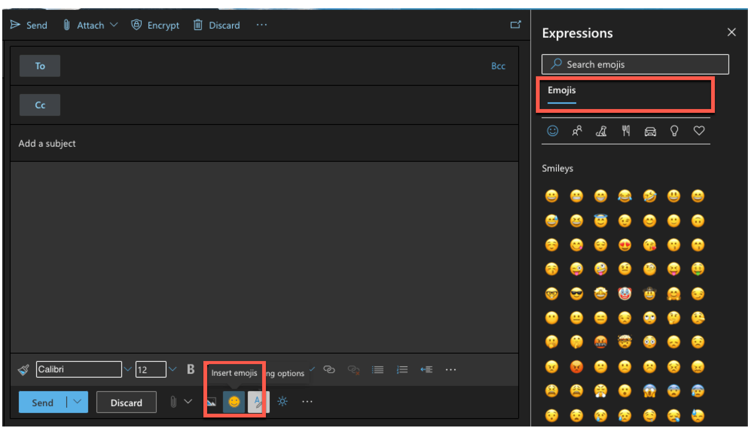Click the Bcc link to add recipients
Screen dimensions: 748x431
498,66
